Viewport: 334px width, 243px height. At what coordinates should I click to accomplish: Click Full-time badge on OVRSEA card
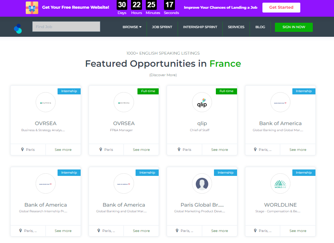[148, 91]
